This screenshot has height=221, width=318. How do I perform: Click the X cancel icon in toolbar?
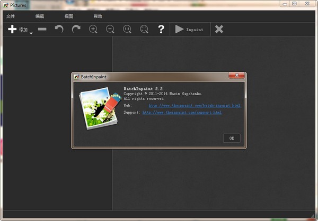click(219, 30)
